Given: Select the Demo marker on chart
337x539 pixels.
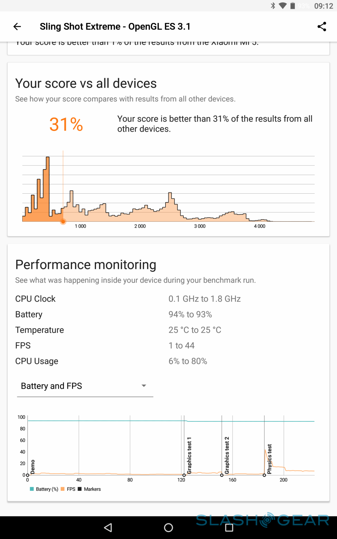Looking at the screenshot, I should (28, 475).
